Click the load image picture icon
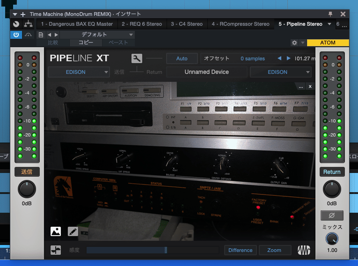Screen dimensions: 358x266 pyautogui.click(x=56, y=231)
